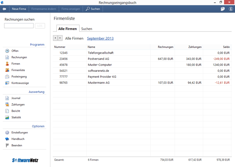Viewport: 235px width, 167px height.
Task: Click the blue help icon top right
Action: tap(231, 9)
